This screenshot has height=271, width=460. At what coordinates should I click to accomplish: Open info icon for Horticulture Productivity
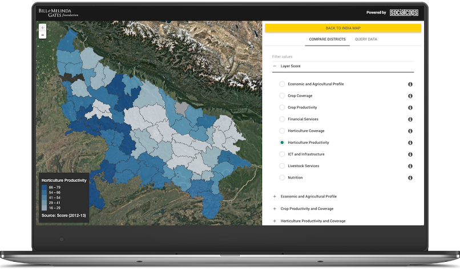[x=410, y=143]
